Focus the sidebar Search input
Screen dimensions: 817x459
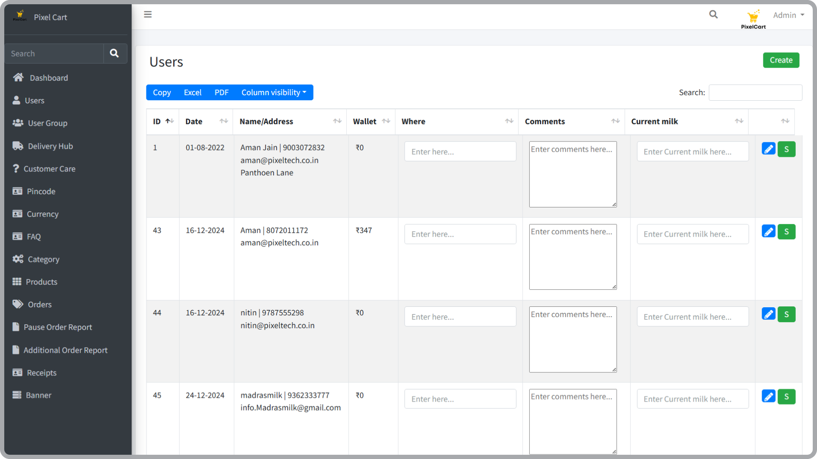point(54,54)
